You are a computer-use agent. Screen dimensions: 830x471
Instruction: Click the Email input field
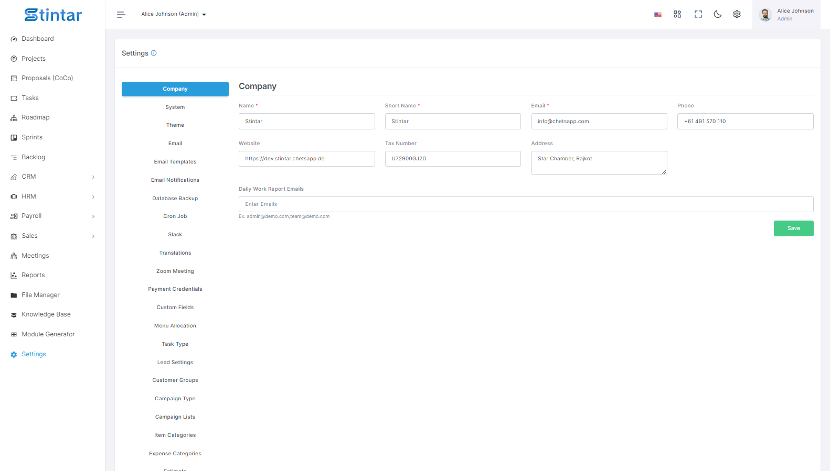(599, 122)
